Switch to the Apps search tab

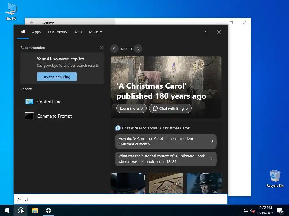point(36,32)
